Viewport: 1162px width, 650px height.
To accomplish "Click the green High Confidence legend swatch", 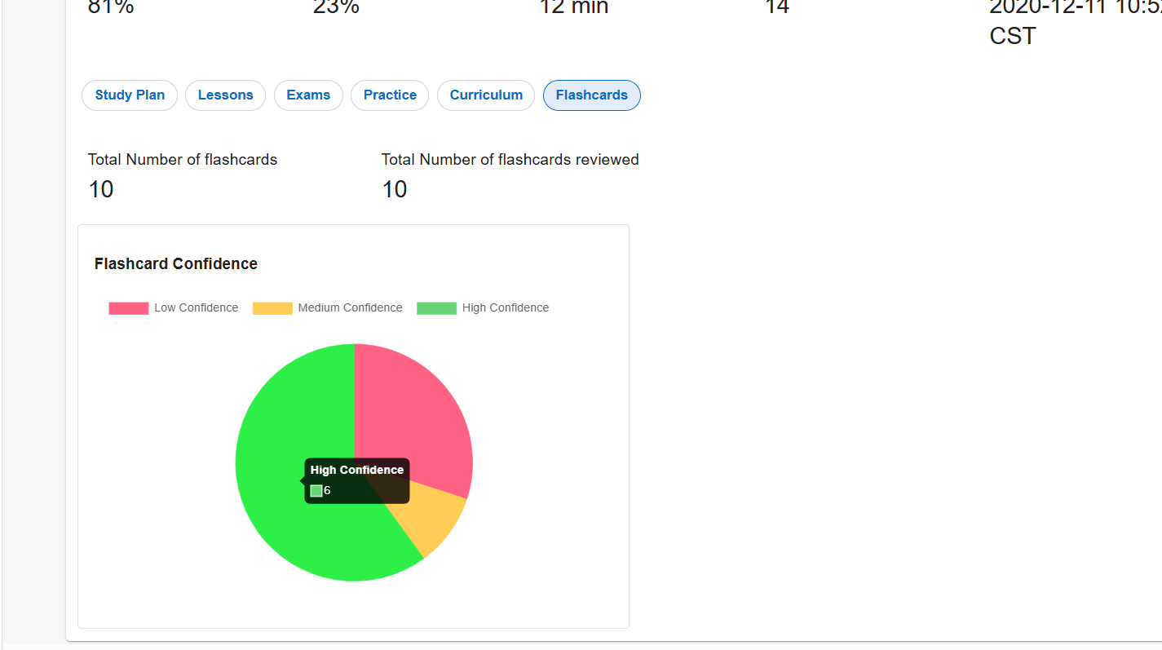I will click(436, 308).
